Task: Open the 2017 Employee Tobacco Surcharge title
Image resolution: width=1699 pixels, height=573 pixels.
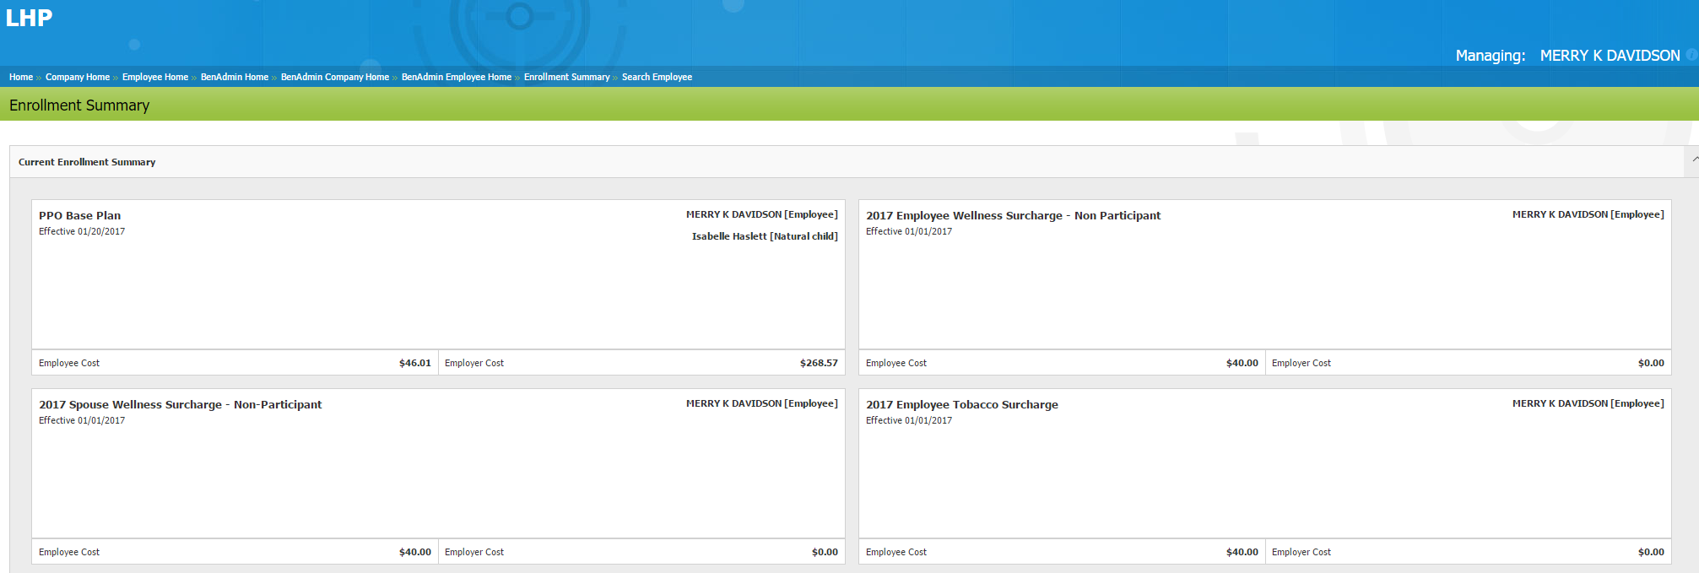Action: [x=961, y=405]
